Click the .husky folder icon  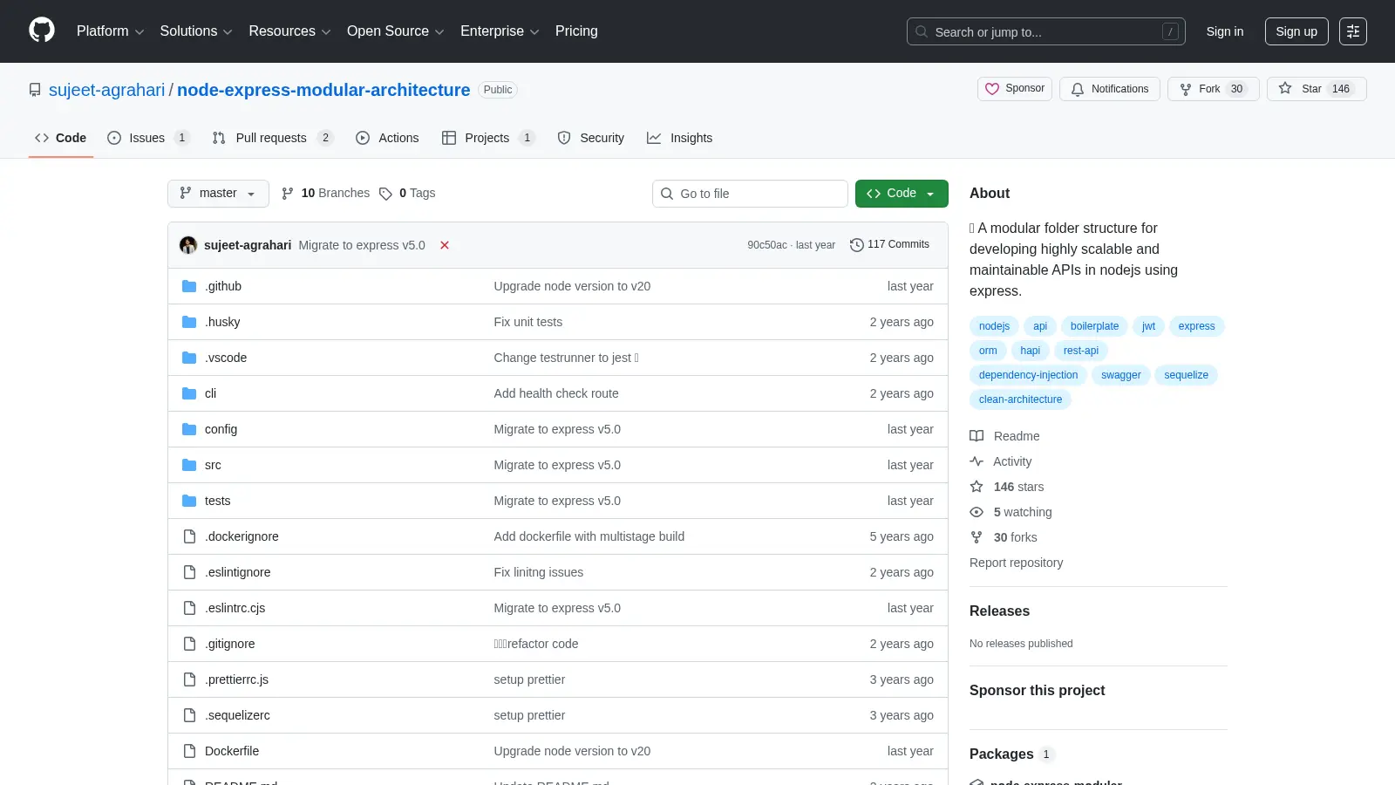189,322
